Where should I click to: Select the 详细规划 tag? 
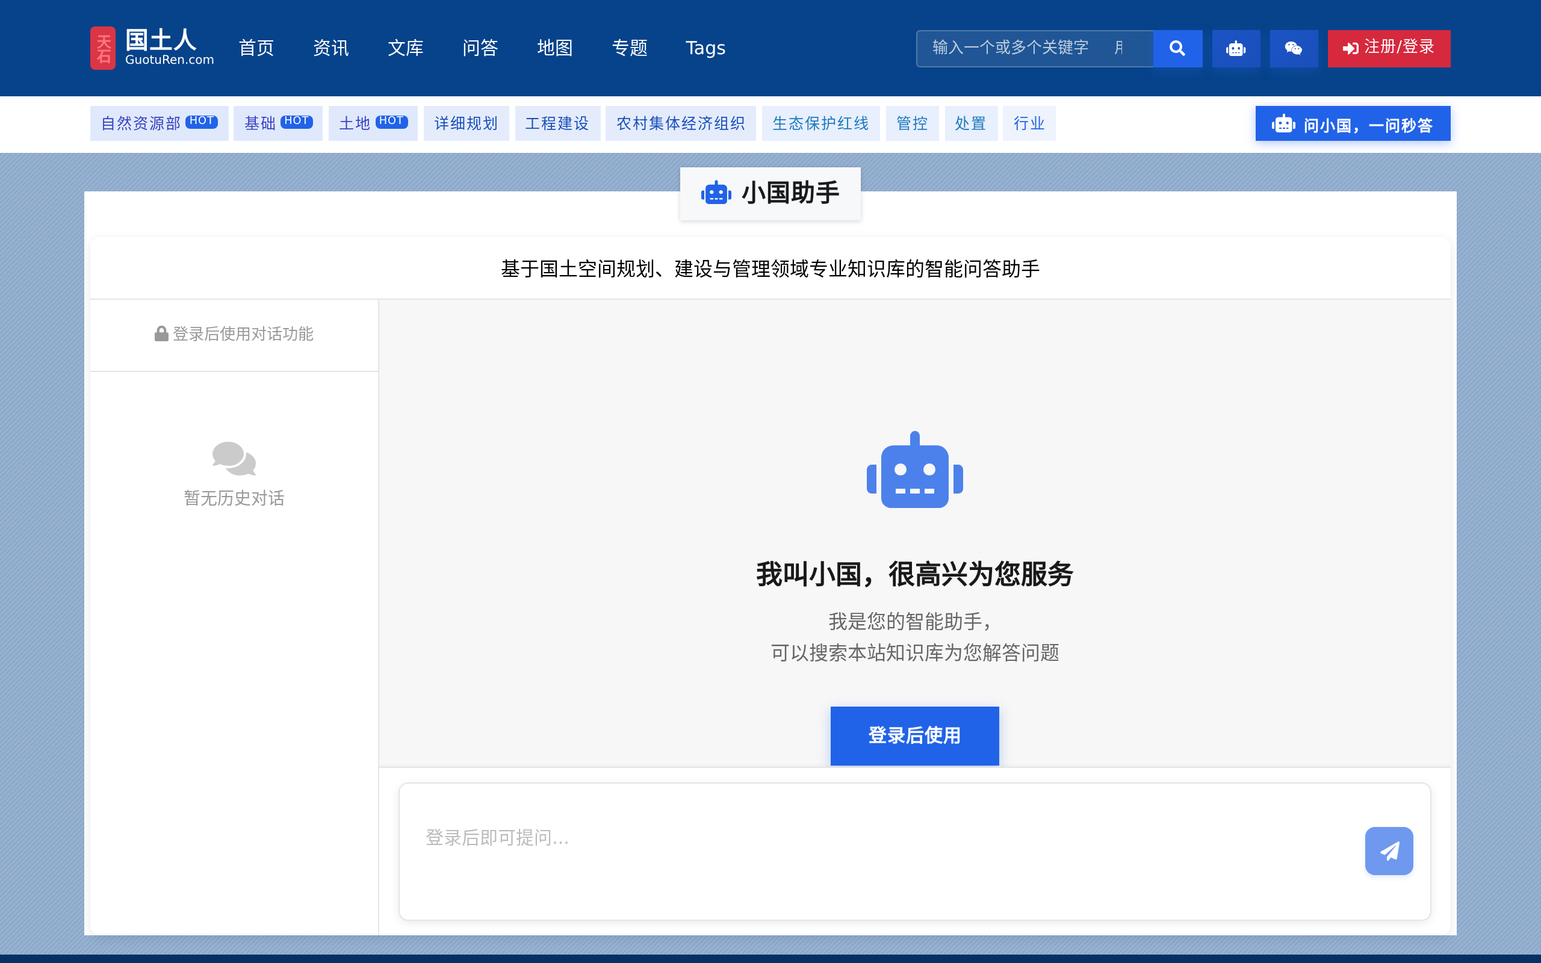point(465,123)
